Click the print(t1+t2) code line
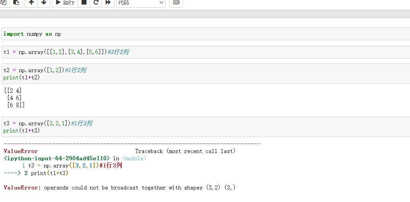This screenshot has width=410, height=202. coord(21,77)
